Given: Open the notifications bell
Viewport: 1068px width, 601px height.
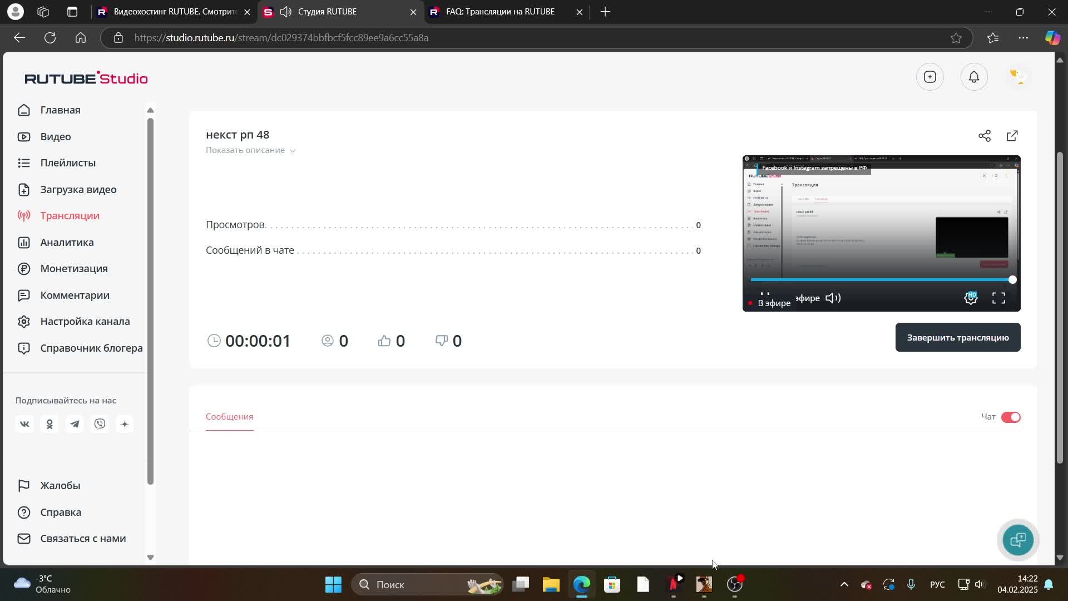Looking at the screenshot, I should point(973,77).
